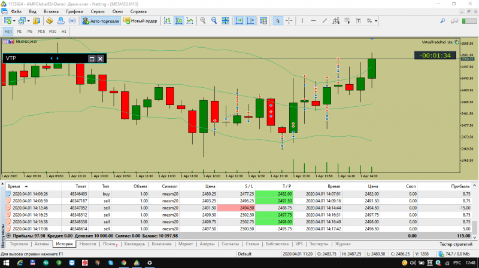Select the H1 timeframe
Viewport: 479px width, 268px height.
click(64, 32)
